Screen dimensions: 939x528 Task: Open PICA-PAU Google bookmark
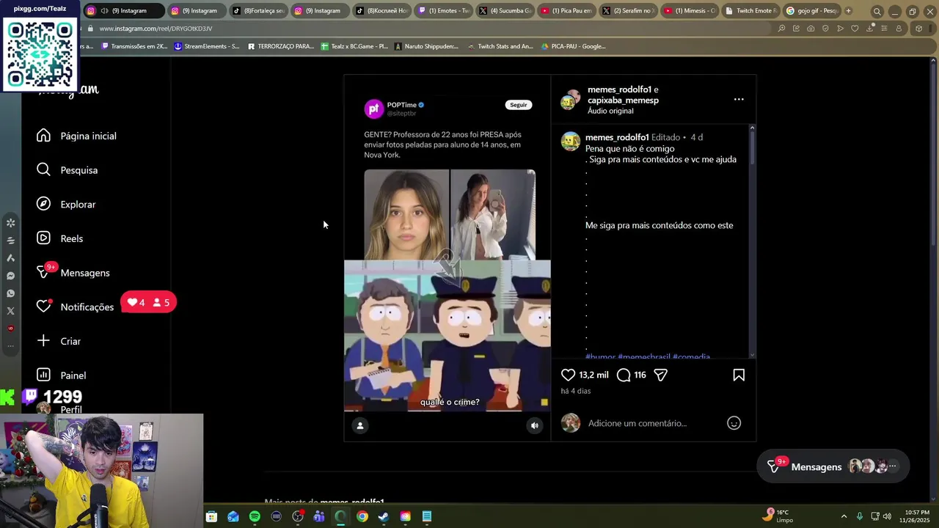(x=573, y=46)
